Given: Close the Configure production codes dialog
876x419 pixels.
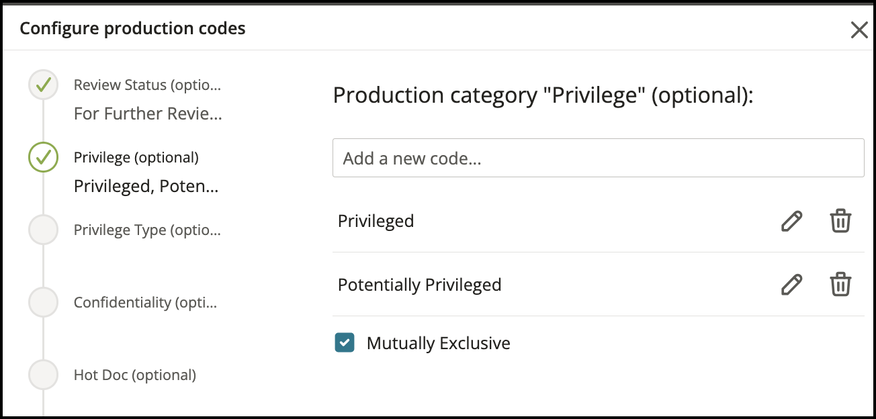Looking at the screenshot, I should tap(859, 29).
